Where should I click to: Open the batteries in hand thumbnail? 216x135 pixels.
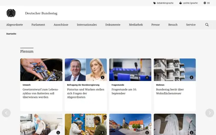pyautogui.click(x=41, y=70)
